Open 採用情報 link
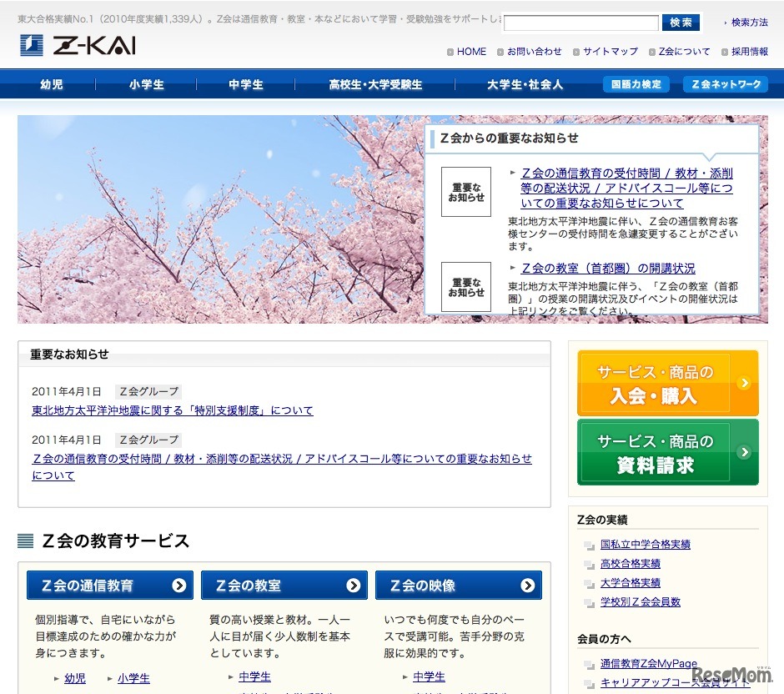This screenshot has height=694, width=784. pyautogui.click(x=750, y=52)
